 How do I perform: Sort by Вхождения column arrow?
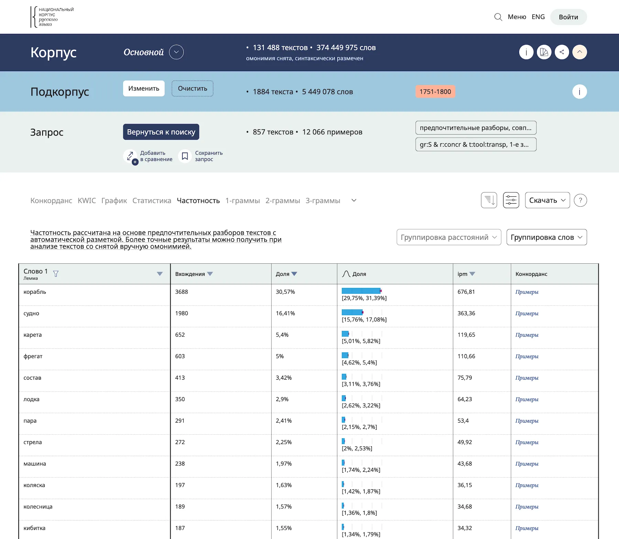click(x=210, y=274)
